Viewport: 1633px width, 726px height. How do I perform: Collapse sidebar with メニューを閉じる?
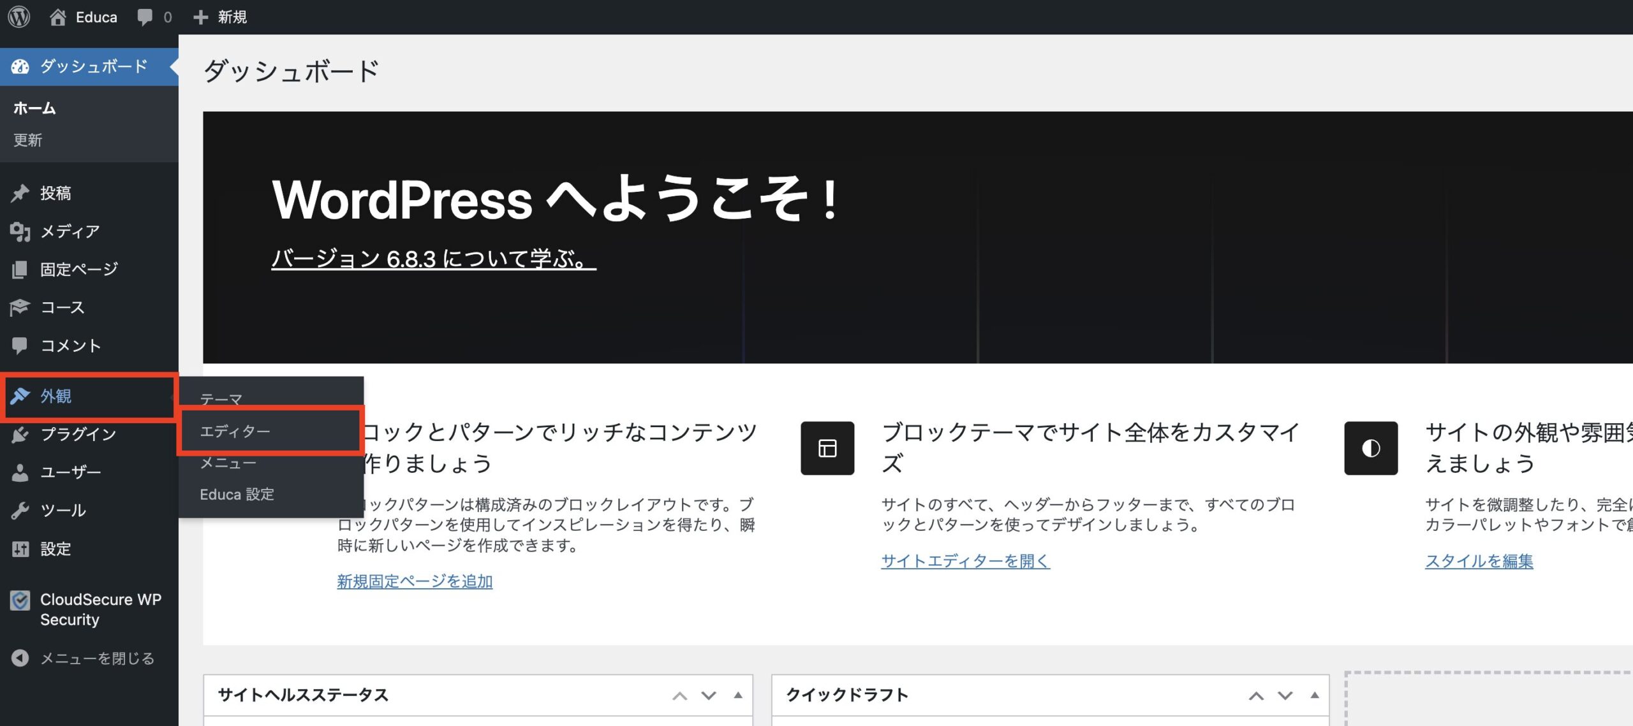click(x=97, y=658)
